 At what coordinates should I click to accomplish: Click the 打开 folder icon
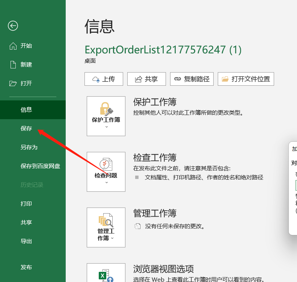[x=13, y=83]
